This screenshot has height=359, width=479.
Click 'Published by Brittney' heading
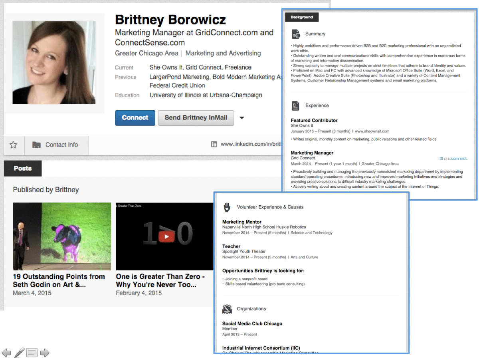pyautogui.click(x=46, y=190)
